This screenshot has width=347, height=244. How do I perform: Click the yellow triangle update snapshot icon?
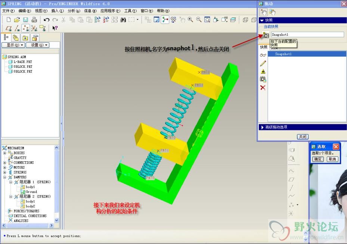263,72
